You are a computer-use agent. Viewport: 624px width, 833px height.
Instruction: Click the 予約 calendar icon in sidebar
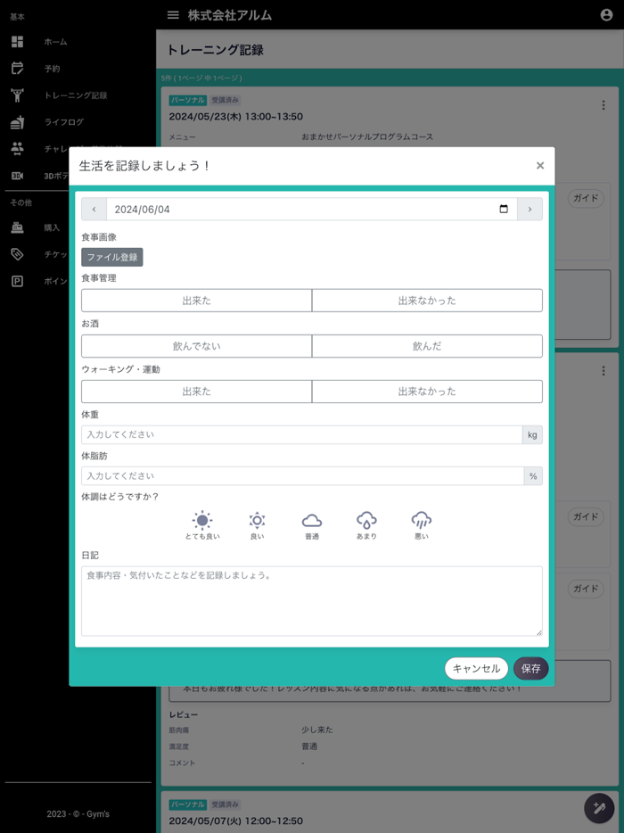(18, 68)
